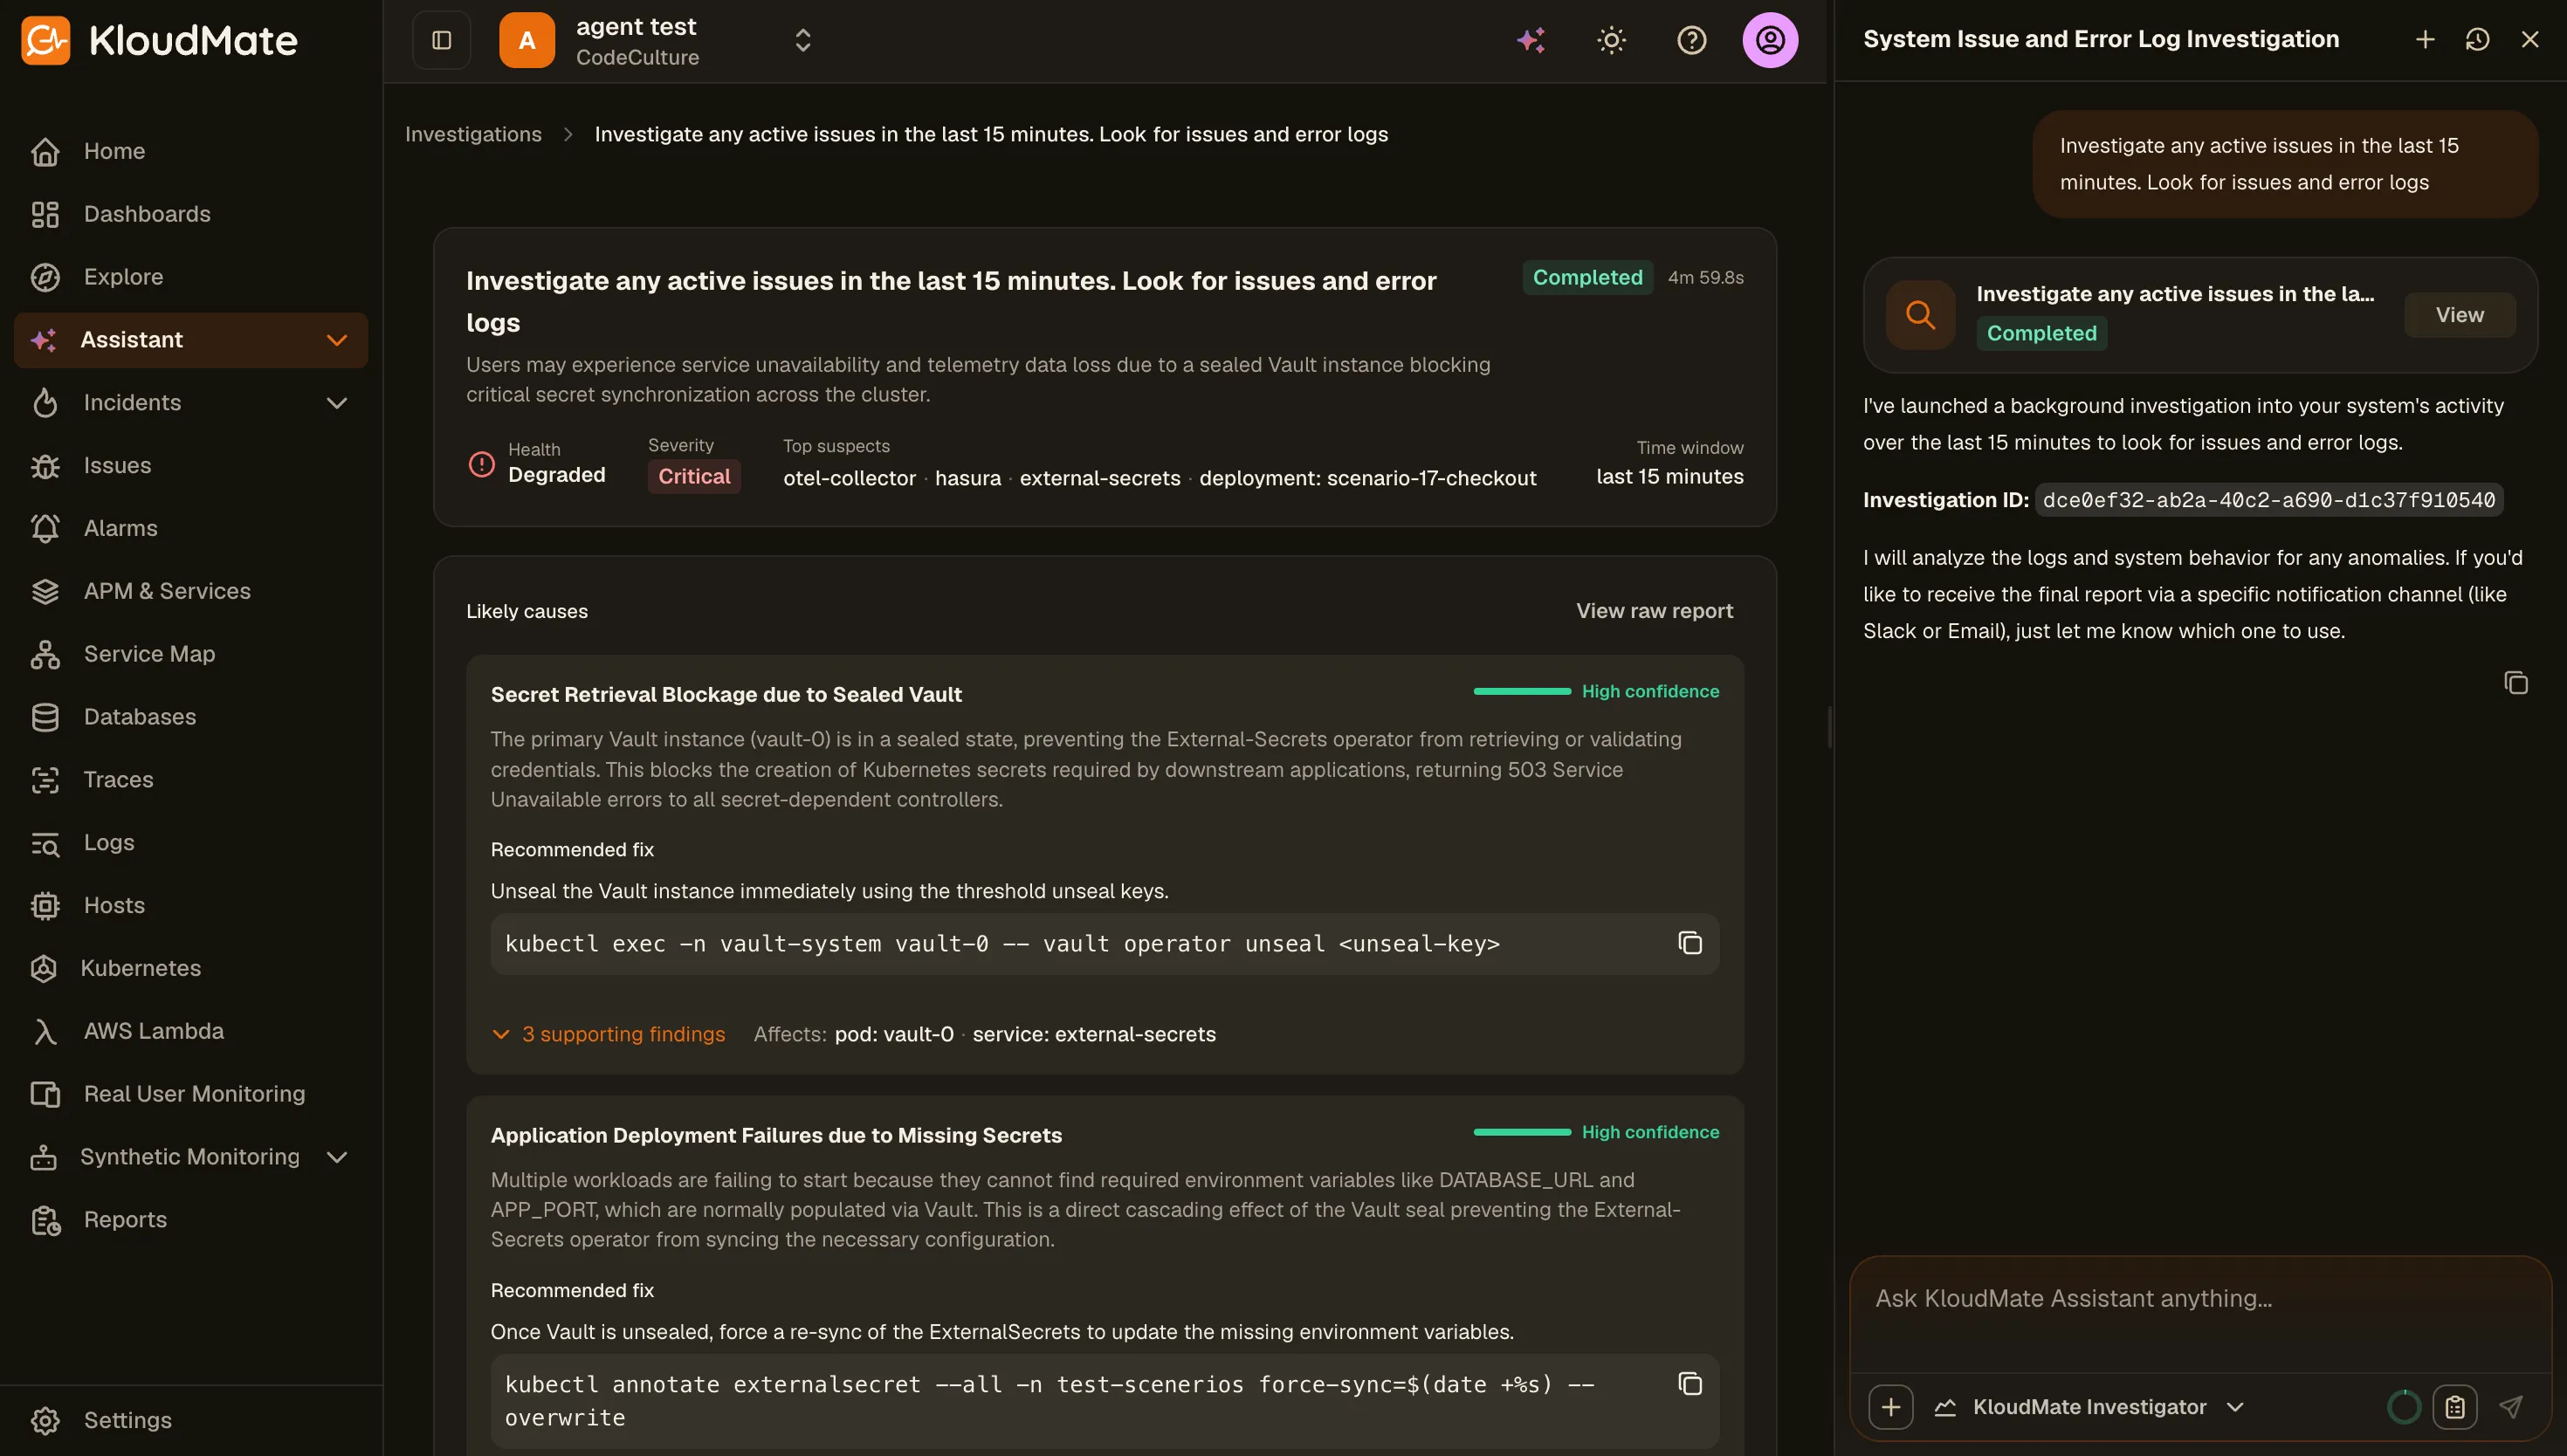2567x1456 pixels.
Task: Expand the Synthetic Monitoring chevron
Action: (x=337, y=1157)
